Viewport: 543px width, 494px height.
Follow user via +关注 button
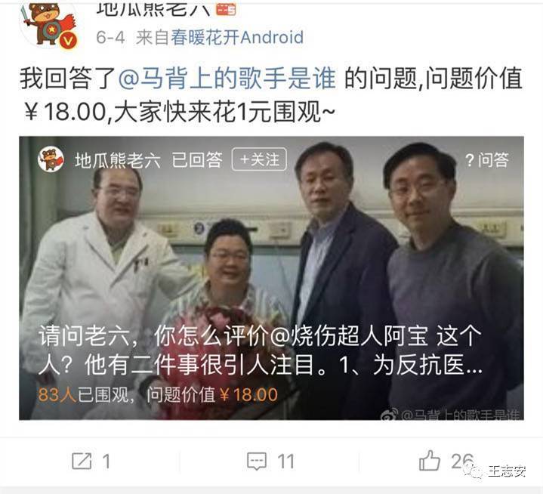pyautogui.click(x=259, y=159)
